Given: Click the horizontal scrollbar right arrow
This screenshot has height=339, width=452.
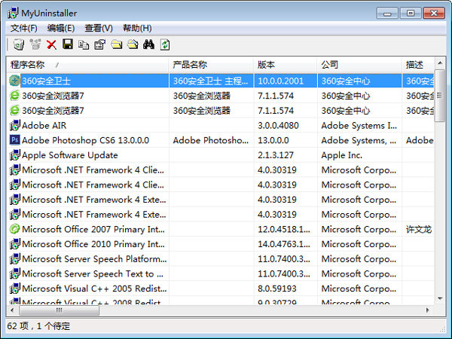Looking at the screenshot, I should coord(428,310).
